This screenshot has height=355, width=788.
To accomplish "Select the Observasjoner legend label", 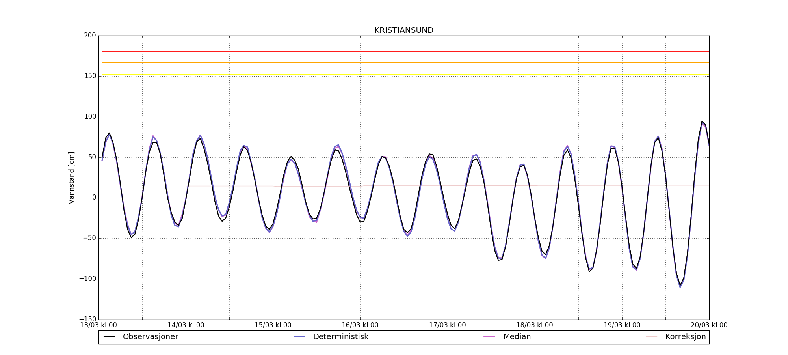I will coord(150,337).
